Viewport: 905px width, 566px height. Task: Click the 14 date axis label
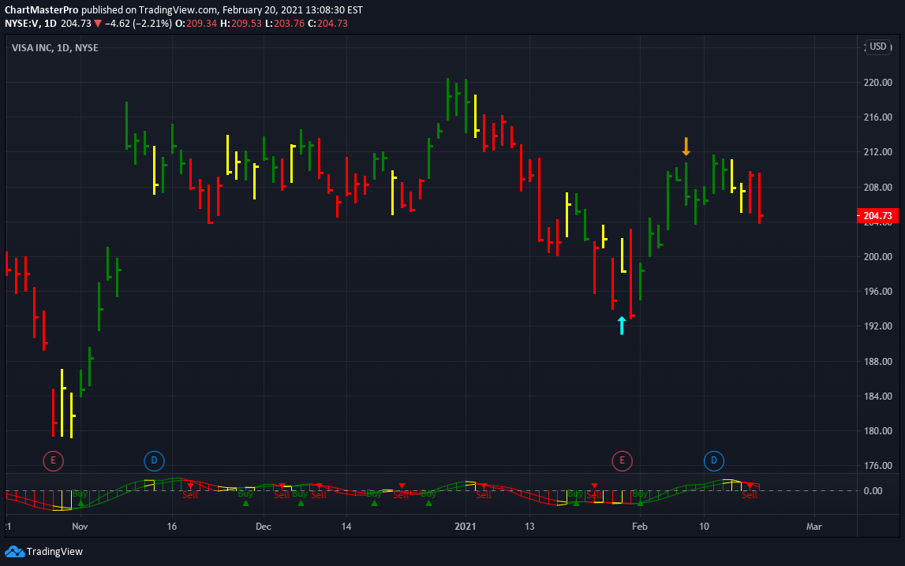pyautogui.click(x=346, y=527)
